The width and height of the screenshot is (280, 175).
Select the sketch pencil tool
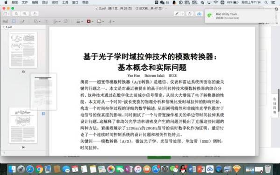click(x=22, y=21)
